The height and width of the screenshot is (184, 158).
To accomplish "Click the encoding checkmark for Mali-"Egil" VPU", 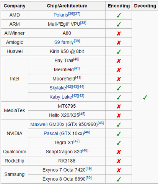I will click(x=119, y=25).
